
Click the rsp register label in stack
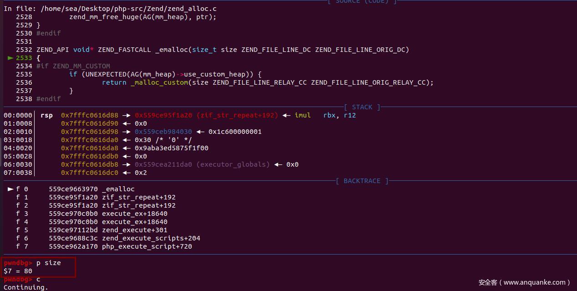tap(46, 115)
